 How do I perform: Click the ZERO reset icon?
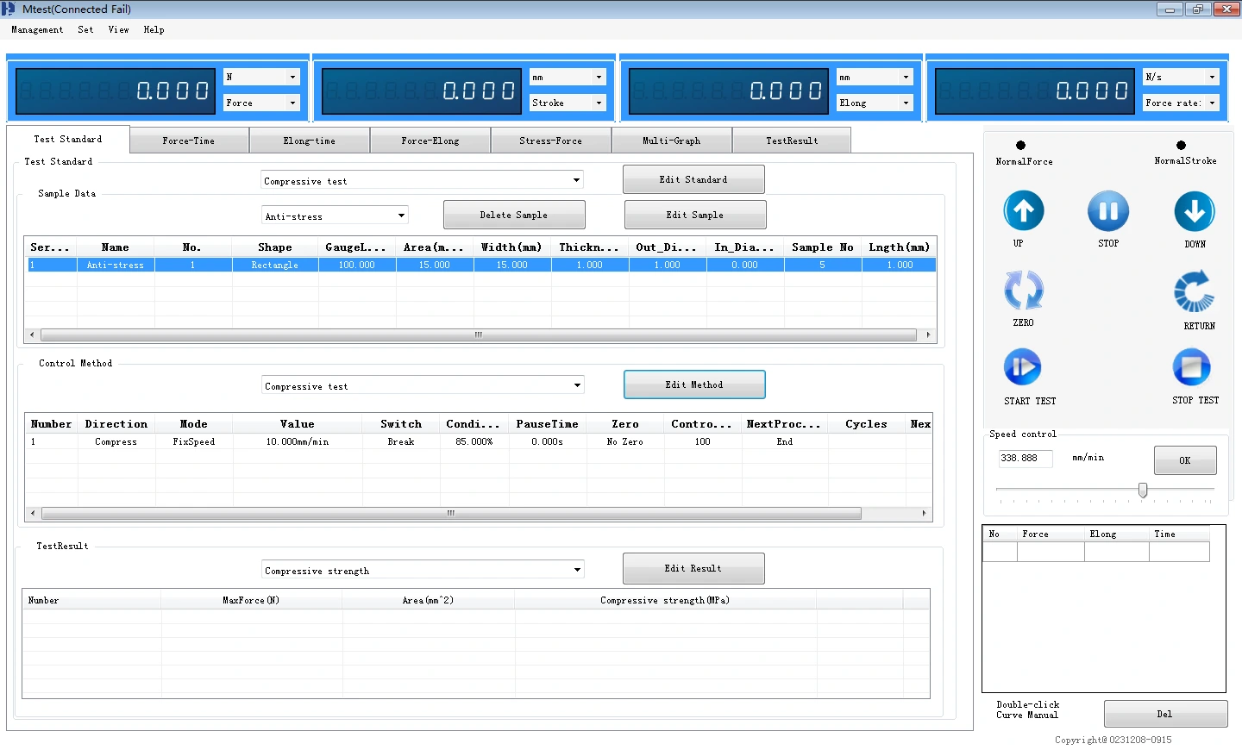(x=1024, y=291)
